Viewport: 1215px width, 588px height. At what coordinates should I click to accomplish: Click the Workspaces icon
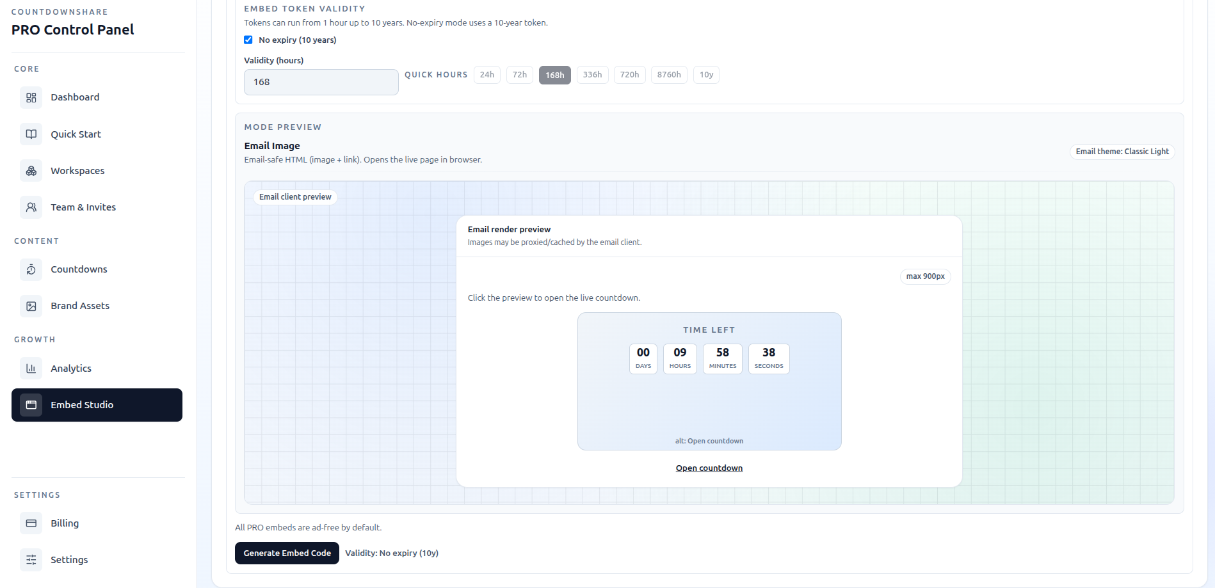pos(30,170)
